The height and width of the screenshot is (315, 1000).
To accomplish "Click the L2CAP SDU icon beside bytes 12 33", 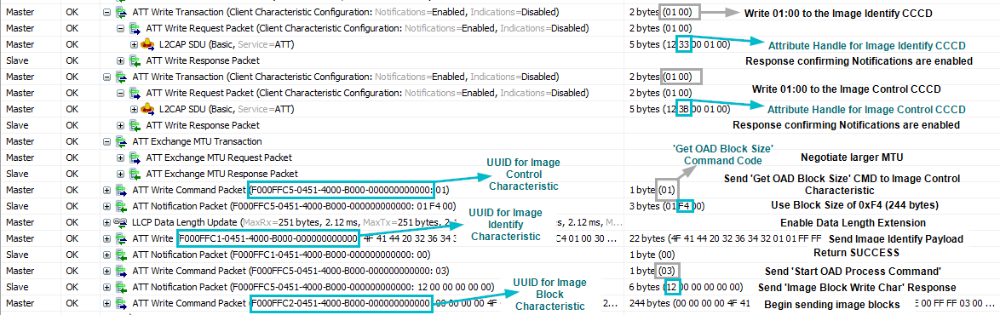I will 148,44.
